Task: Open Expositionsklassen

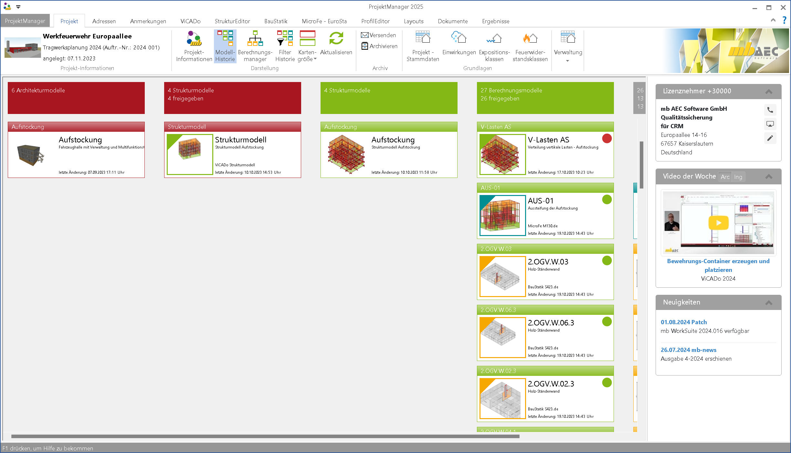Action: 494,46
